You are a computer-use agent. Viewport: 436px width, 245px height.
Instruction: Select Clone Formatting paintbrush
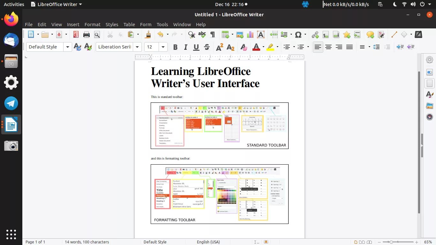pyautogui.click(x=148, y=34)
